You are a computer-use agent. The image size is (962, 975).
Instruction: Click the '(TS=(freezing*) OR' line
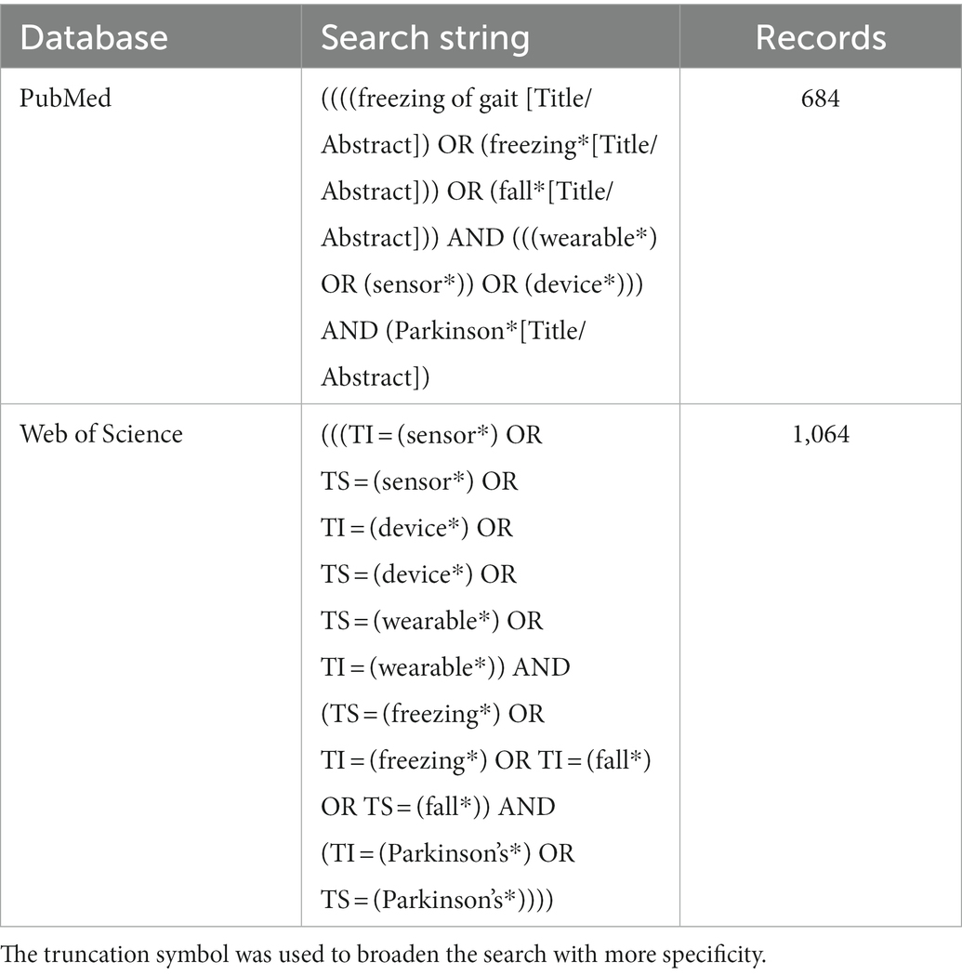click(433, 714)
